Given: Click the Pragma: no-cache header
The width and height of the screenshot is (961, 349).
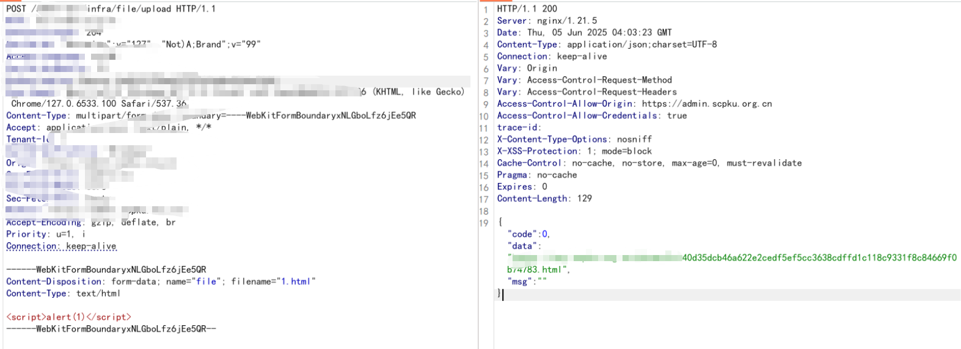Looking at the screenshot, I should coord(537,175).
